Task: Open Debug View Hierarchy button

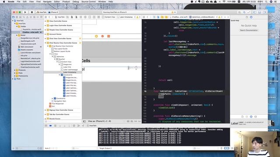Action: point(74,126)
